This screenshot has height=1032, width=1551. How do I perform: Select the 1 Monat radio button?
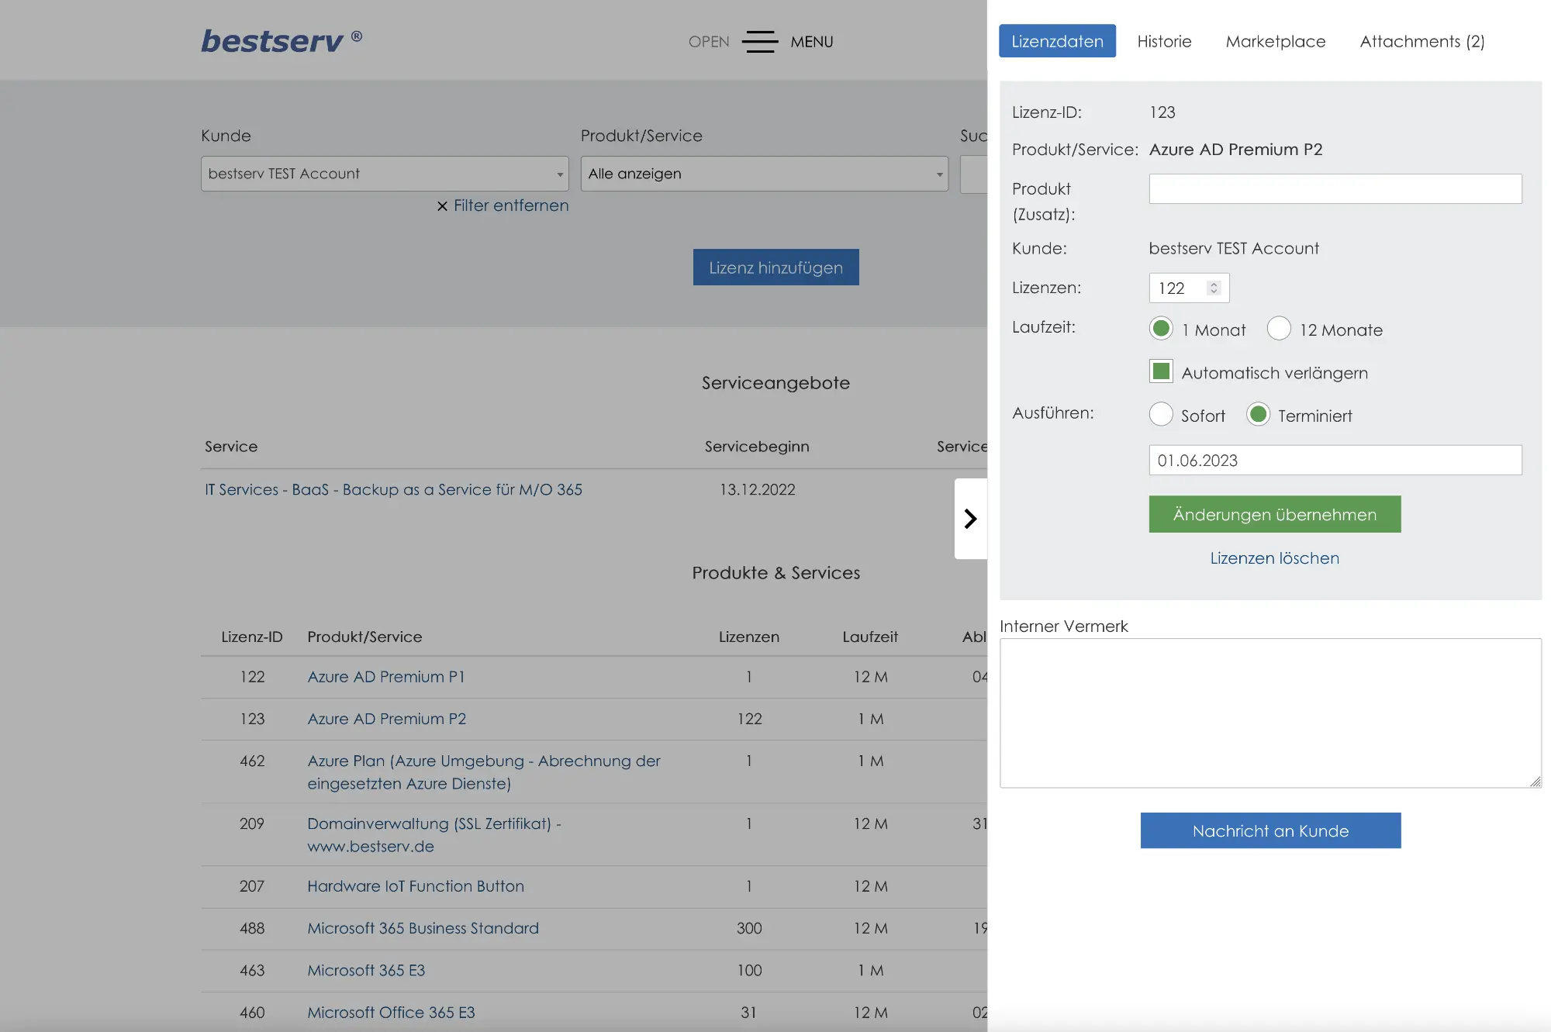click(x=1161, y=329)
